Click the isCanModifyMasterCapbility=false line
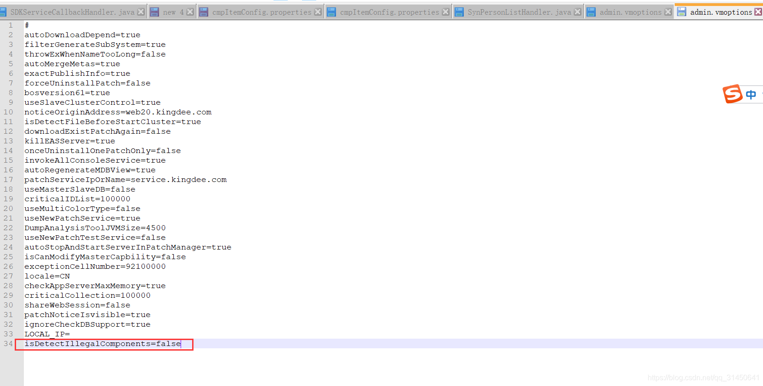 (105, 257)
